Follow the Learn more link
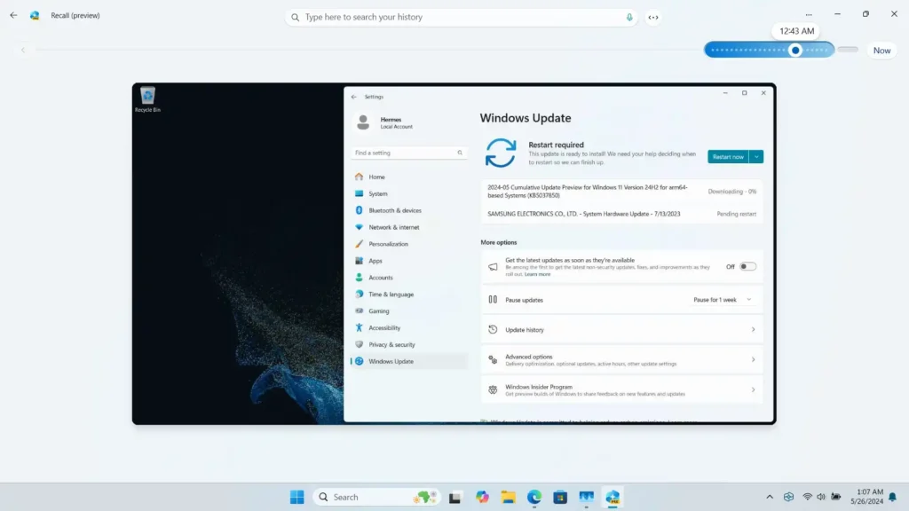The height and width of the screenshot is (511, 909). pos(537,274)
